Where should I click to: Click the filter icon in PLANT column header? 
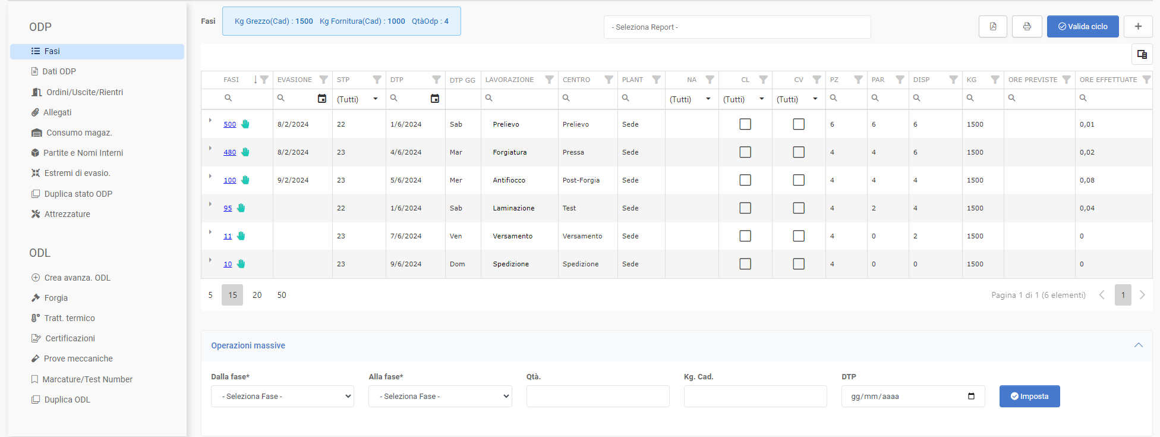click(x=656, y=80)
